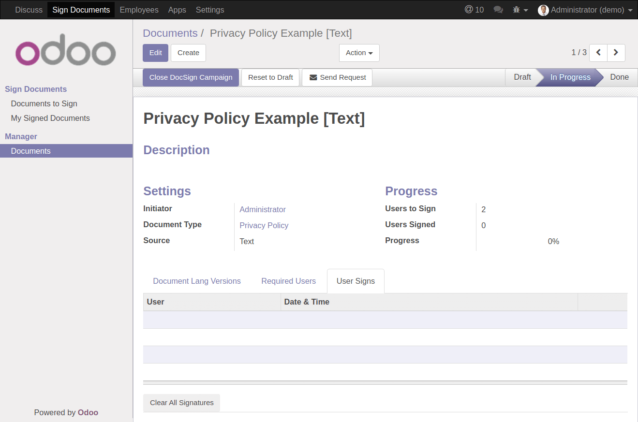Open Document Lang Versions tab
This screenshot has width=638, height=422.
[196, 281]
